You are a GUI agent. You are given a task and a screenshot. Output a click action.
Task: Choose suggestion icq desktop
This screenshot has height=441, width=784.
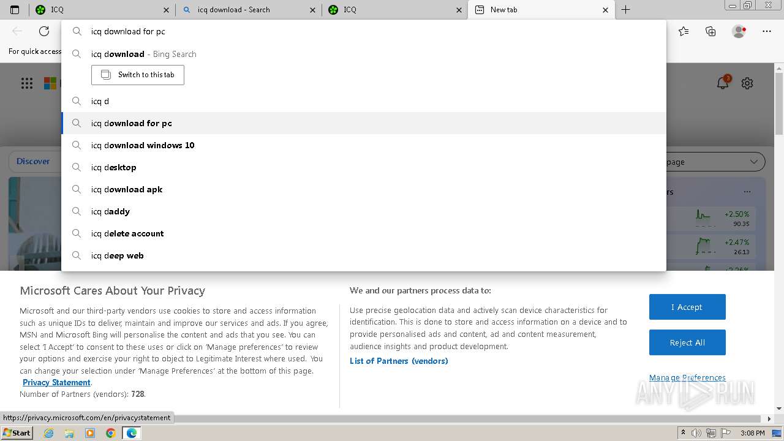[x=364, y=167]
